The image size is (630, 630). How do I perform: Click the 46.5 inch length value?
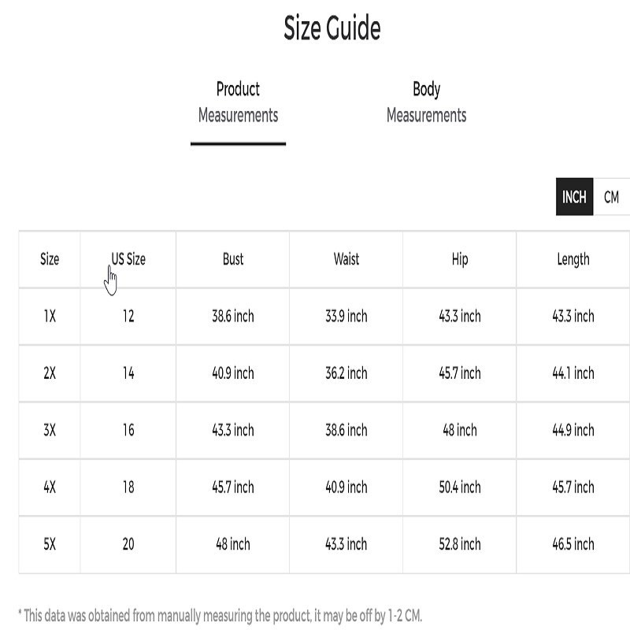[x=573, y=544]
